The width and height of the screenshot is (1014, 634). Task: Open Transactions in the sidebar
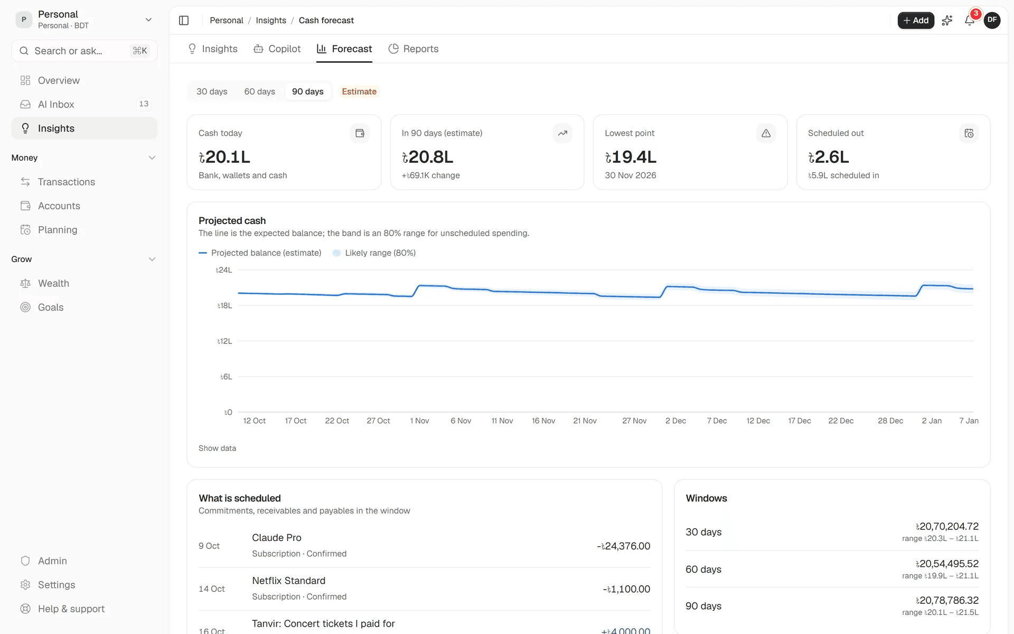click(84, 182)
